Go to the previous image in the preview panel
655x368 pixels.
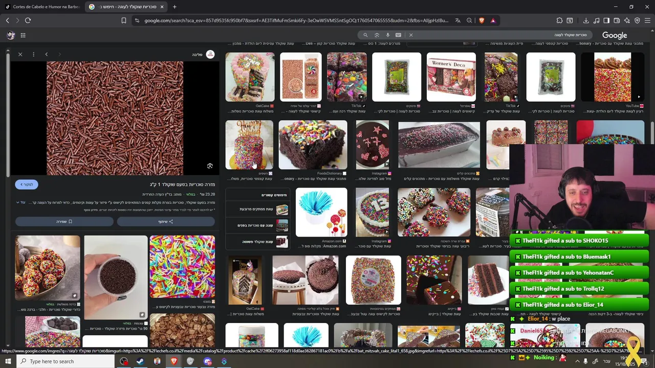tap(46, 54)
